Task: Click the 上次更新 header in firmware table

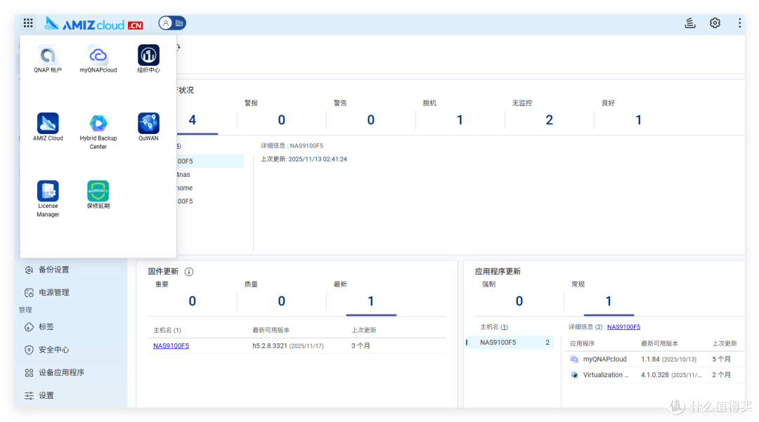Action: coord(363,330)
